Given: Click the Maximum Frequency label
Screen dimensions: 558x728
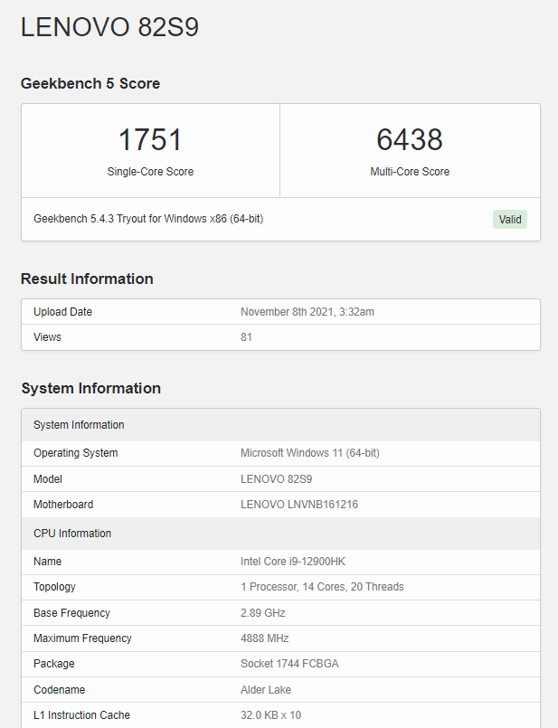Looking at the screenshot, I should [82, 638].
